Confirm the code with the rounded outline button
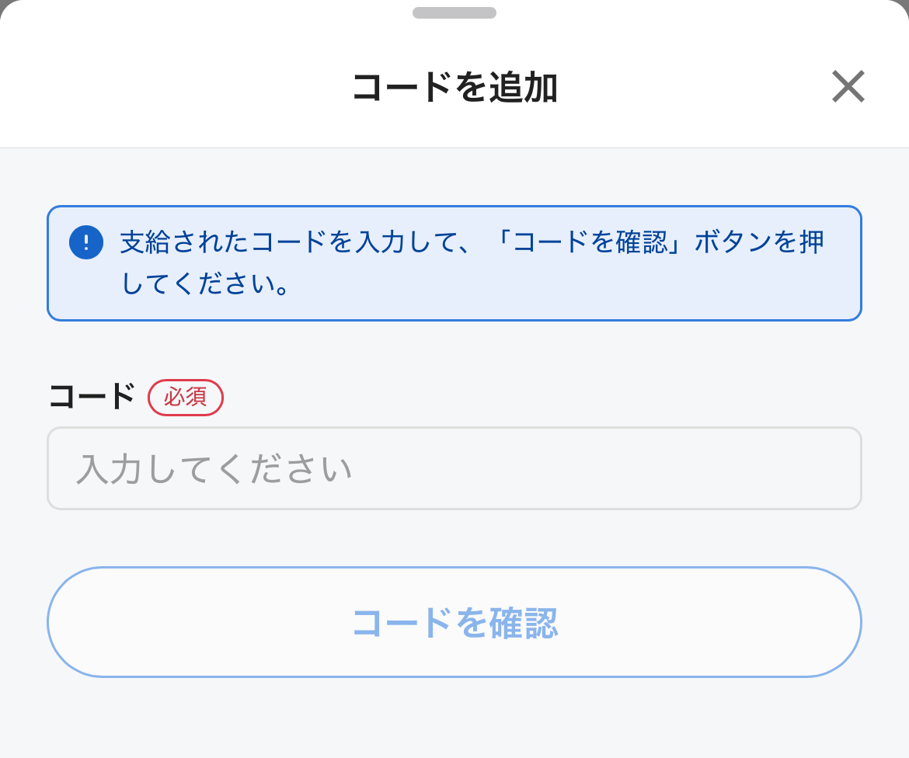 tap(454, 622)
